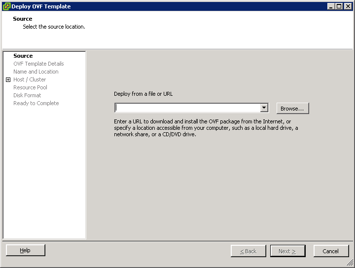The width and height of the screenshot is (355, 268).
Task: Go back with the Back button
Action: [x=248, y=251]
